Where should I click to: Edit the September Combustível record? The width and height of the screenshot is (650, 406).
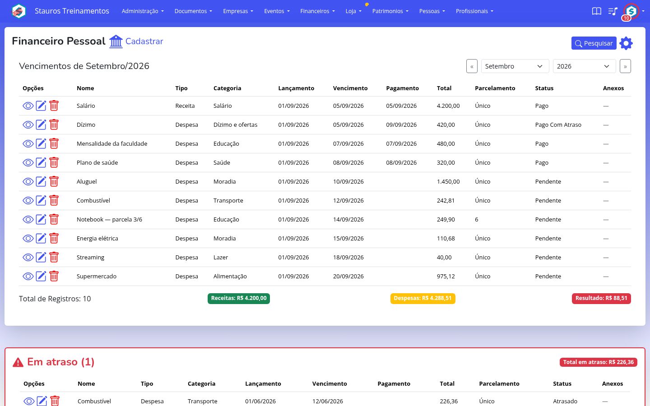41,200
